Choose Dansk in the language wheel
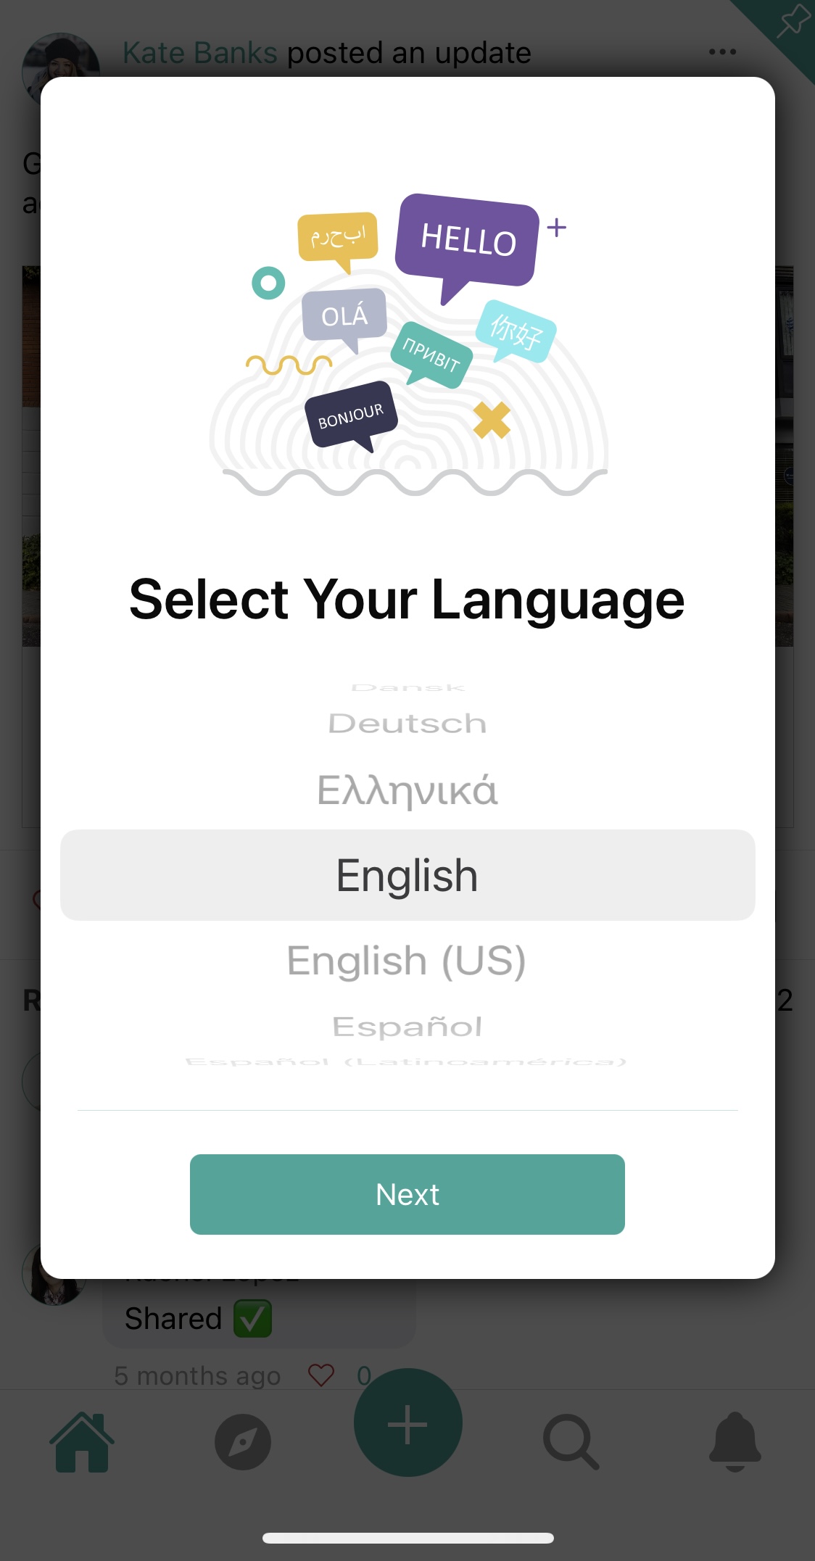This screenshot has width=815, height=1561. coord(408,687)
